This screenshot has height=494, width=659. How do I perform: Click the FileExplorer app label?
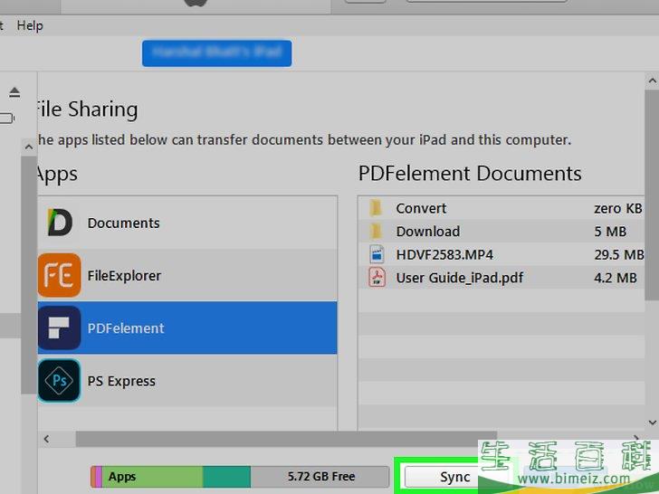(124, 276)
